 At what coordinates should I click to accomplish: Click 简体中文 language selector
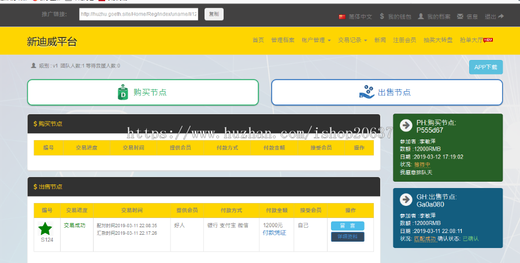pos(360,17)
